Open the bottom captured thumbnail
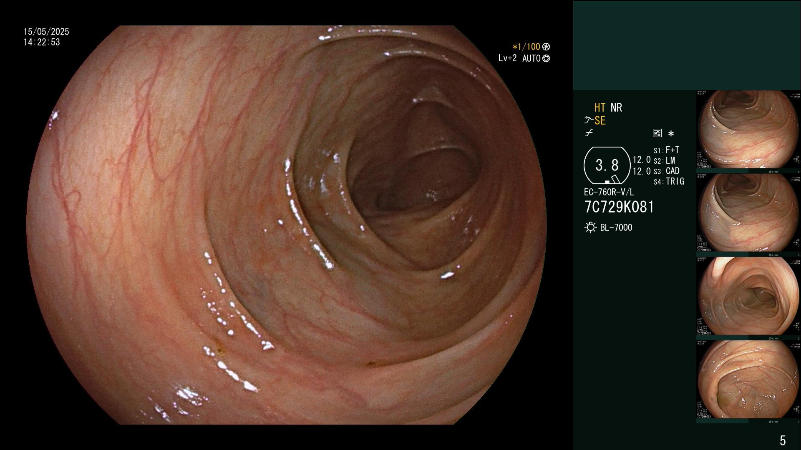This screenshot has width=801, height=450. point(748,380)
